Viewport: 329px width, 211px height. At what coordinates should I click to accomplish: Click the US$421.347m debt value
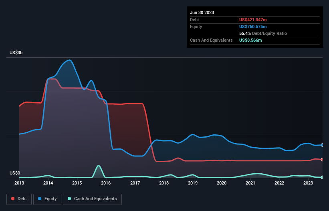253,20
